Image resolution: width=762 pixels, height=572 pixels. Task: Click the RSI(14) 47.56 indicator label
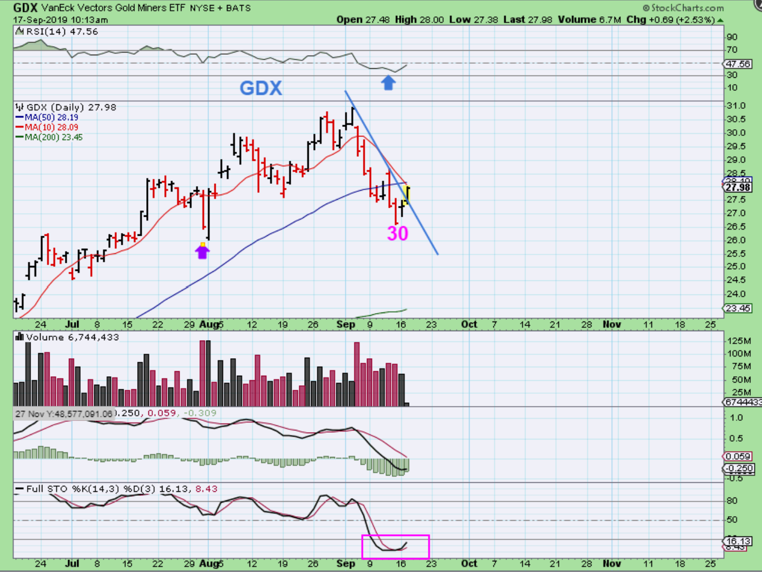pos(62,32)
